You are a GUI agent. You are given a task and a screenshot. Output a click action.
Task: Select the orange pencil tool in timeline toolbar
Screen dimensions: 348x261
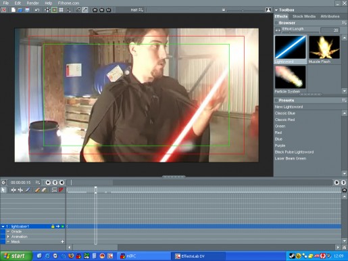pos(37,190)
